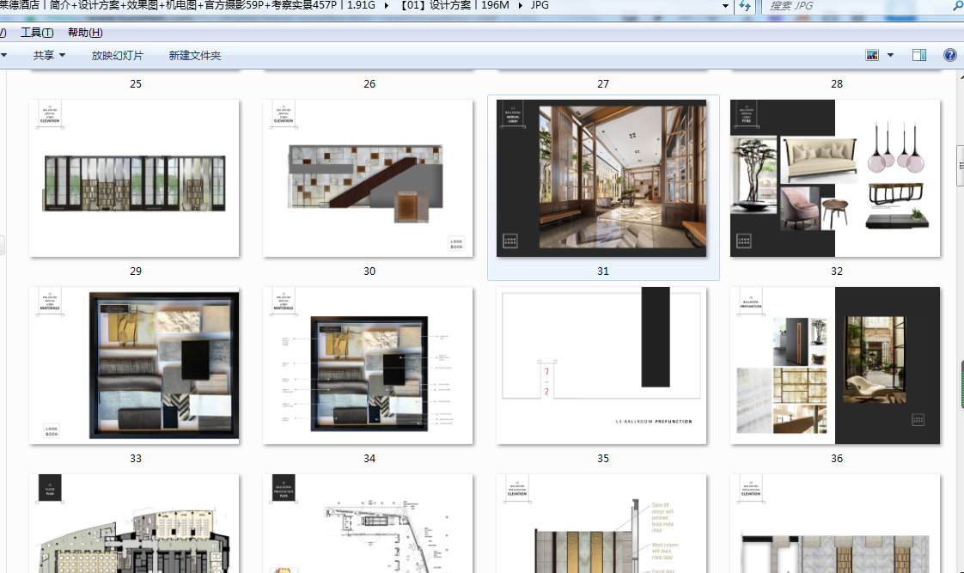This screenshot has width=964, height=573.
Task: Click file name label 31
Action: 603,271
